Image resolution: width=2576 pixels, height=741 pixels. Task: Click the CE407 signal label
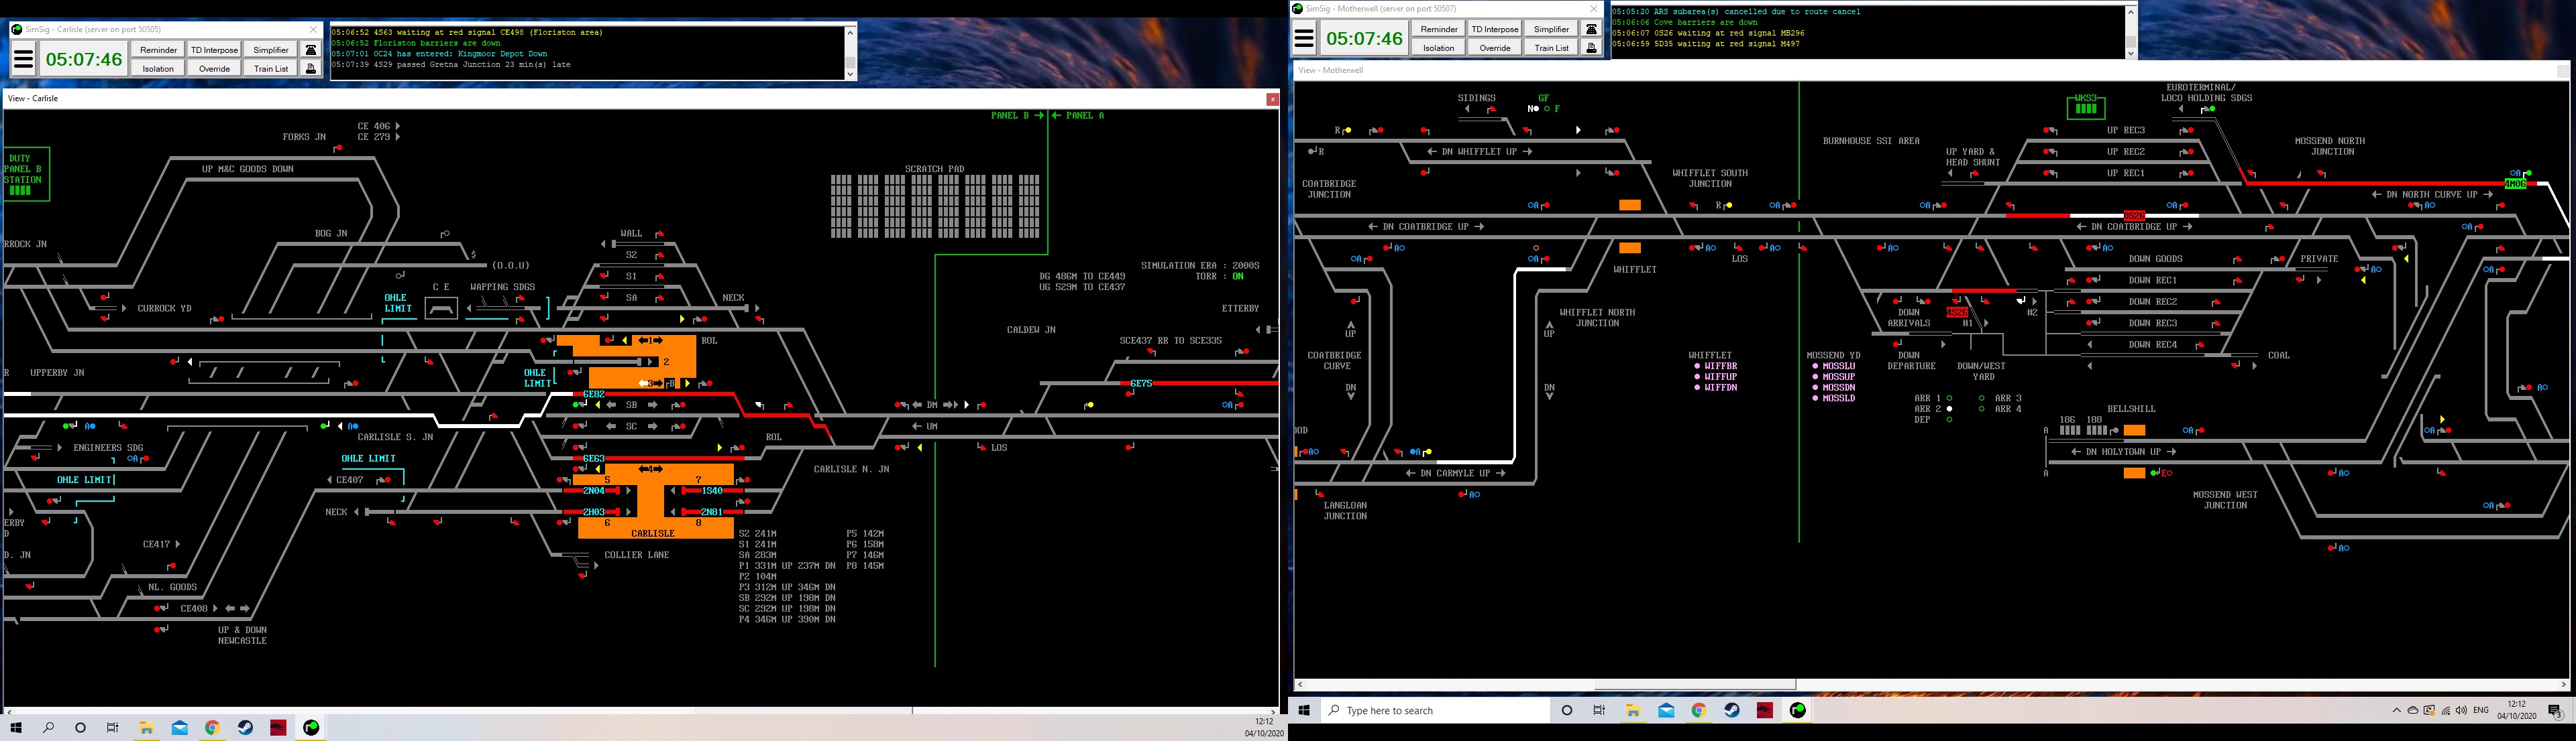[x=350, y=480]
